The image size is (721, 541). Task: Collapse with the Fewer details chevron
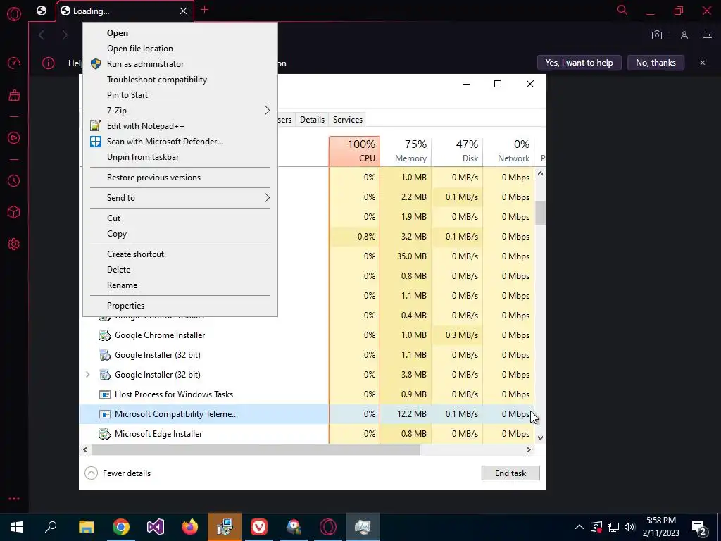pos(91,473)
